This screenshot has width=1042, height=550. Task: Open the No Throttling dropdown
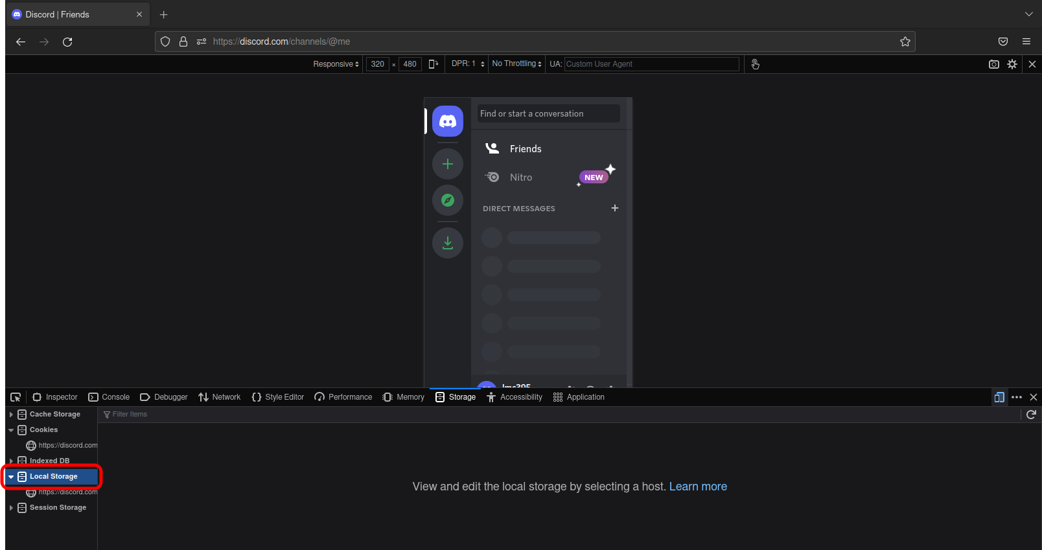pyautogui.click(x=516, y=63)
